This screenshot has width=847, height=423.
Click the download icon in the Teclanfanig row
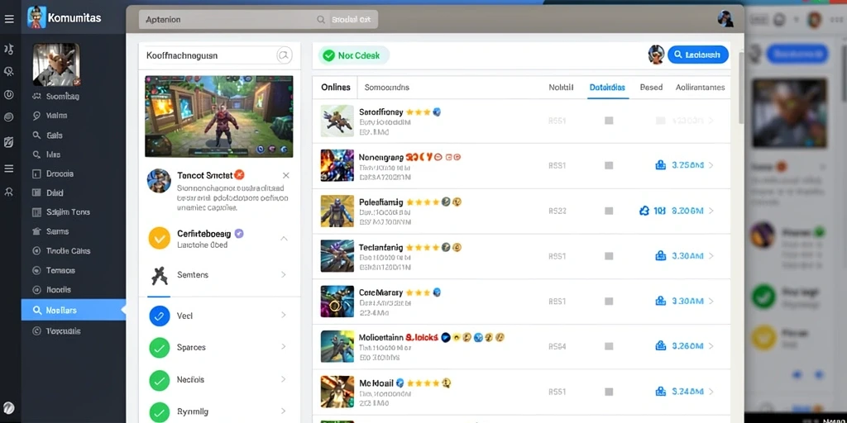click(x=660, y=256)
